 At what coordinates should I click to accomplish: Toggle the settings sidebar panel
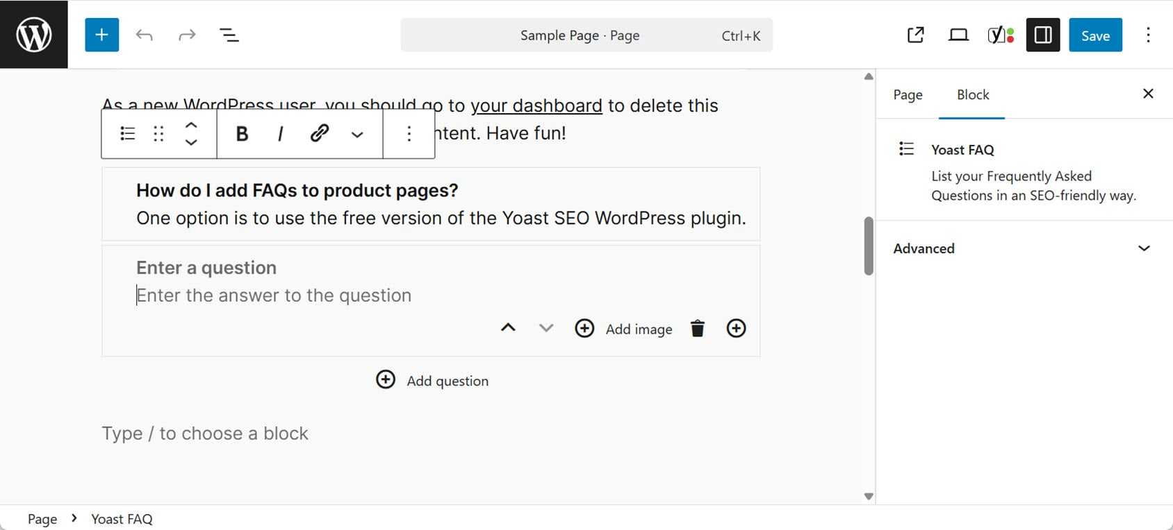pos(1043,35)
